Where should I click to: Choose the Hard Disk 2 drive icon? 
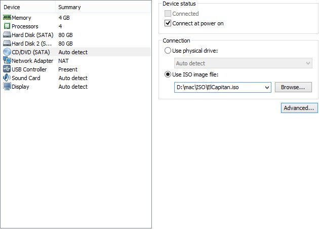pyautogui.click(x=7, y=43)
